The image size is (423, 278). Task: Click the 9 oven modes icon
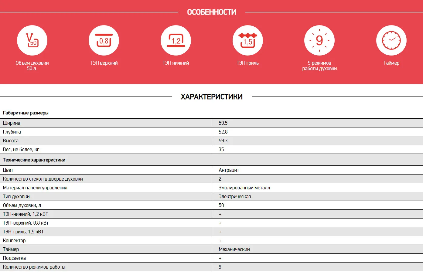pos(319,40)
